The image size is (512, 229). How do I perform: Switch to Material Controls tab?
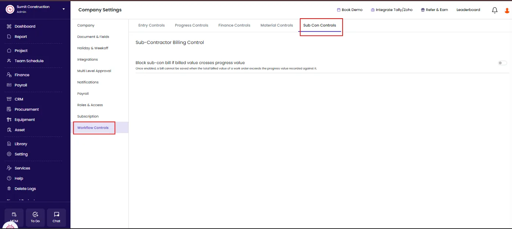pyautogui.click(x=277, y=25)
